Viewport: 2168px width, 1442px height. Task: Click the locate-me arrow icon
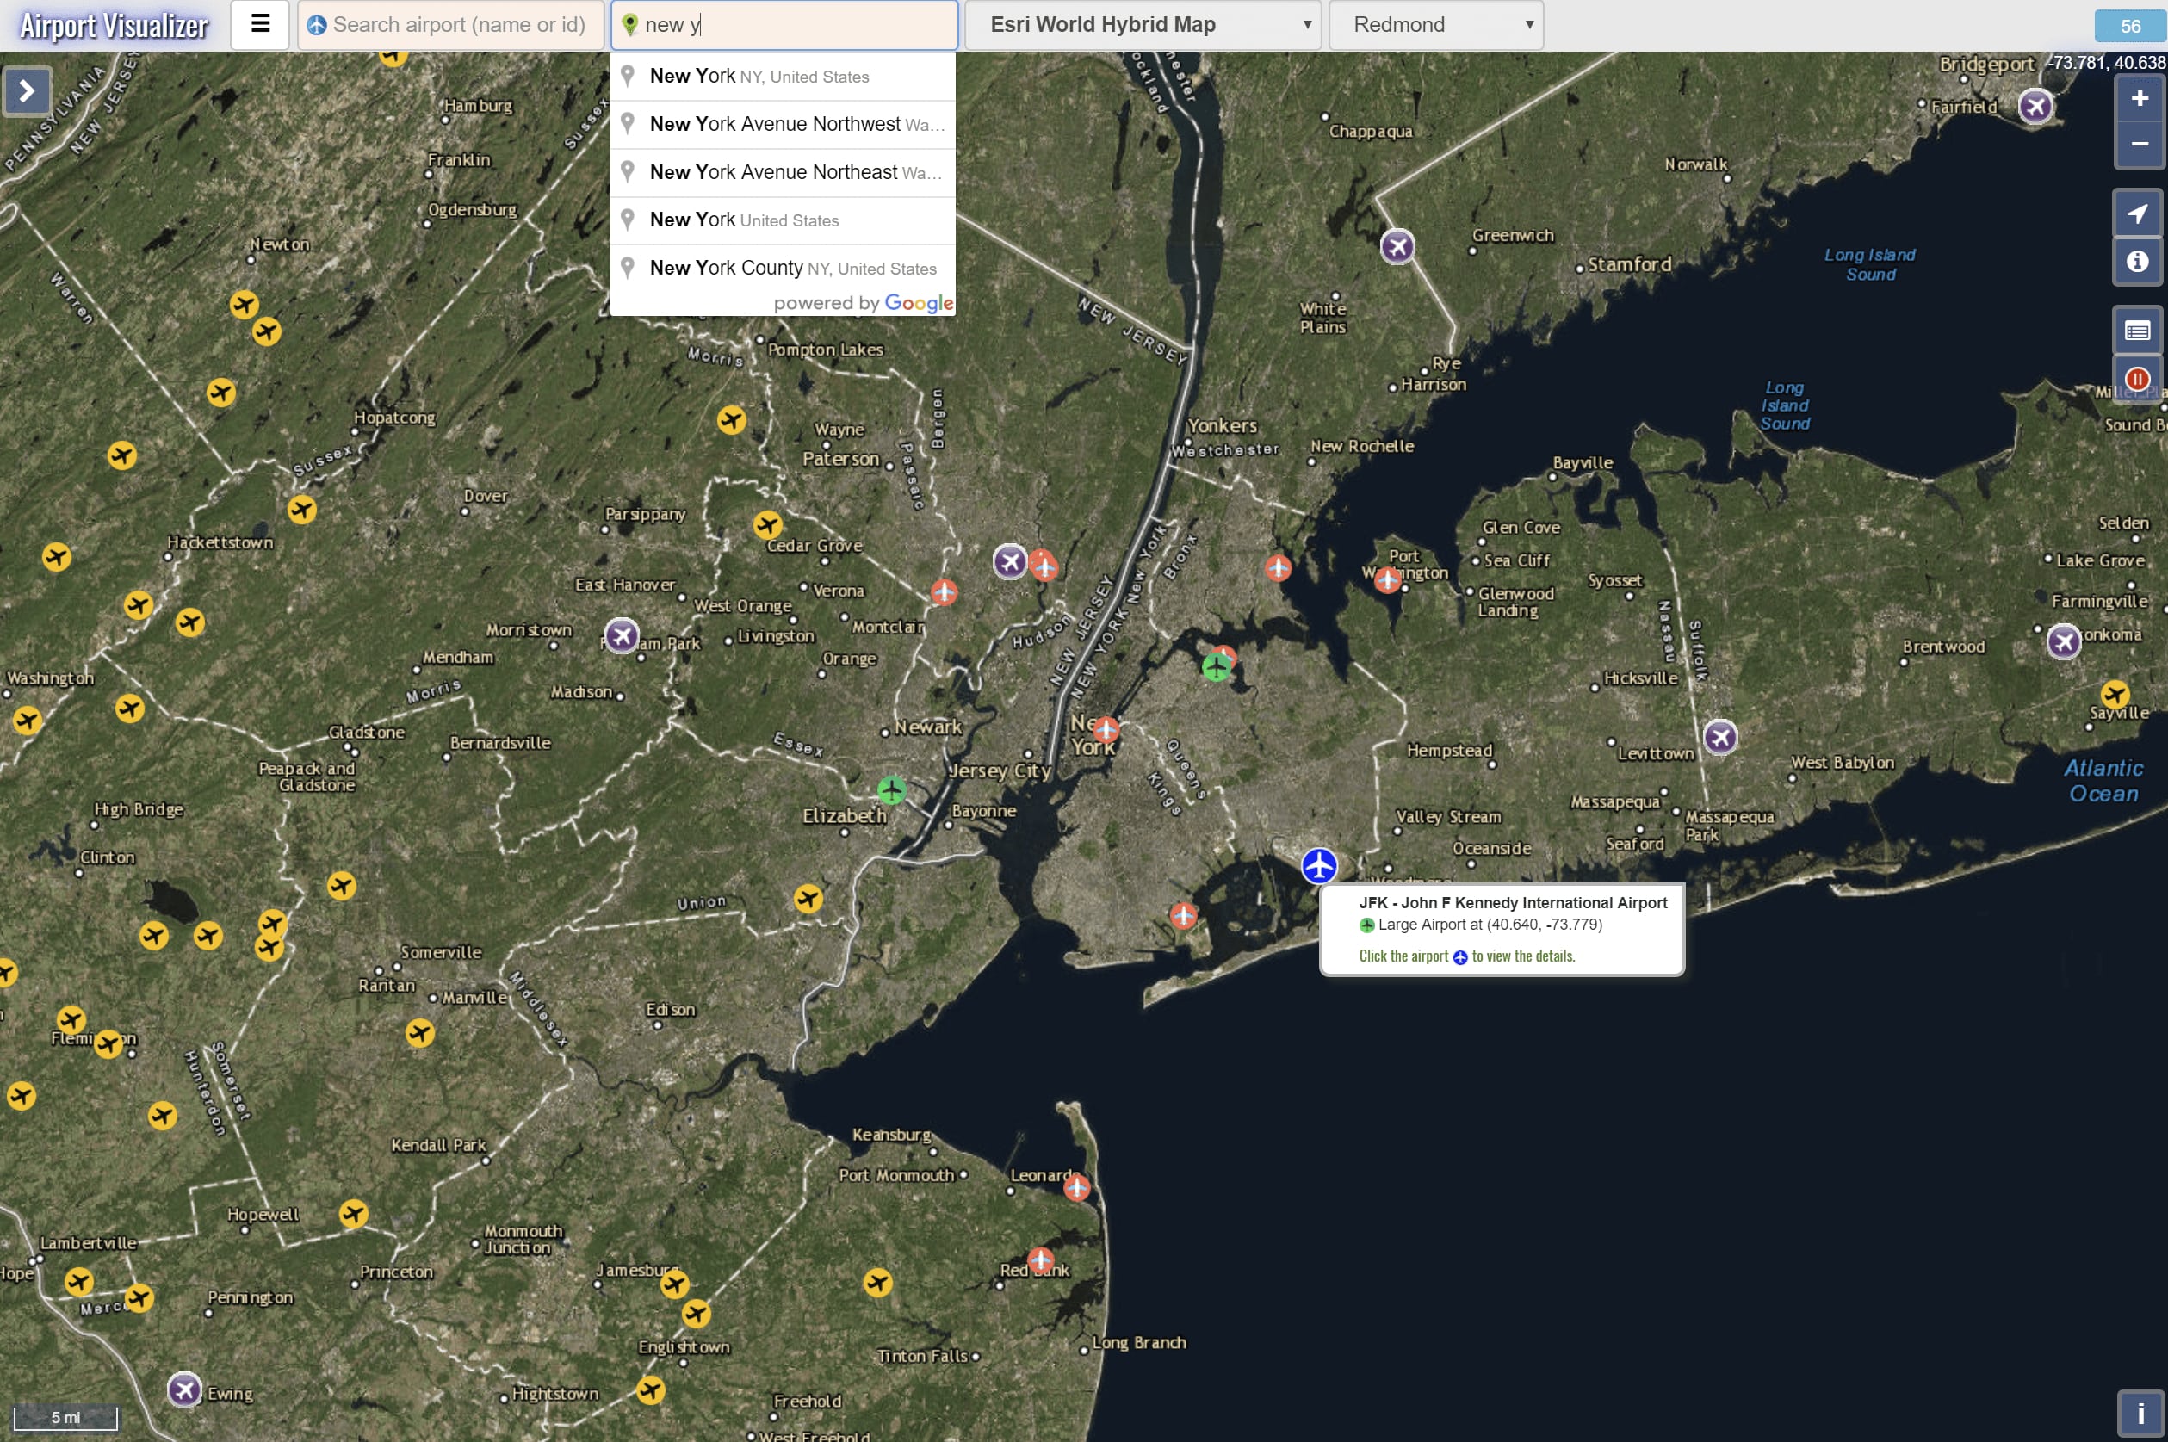pyautogui.click(x=2137, y=214)
